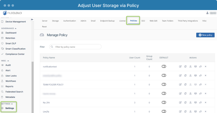
Task: Select the No 2FA policy name
Action: pos(46,103)
